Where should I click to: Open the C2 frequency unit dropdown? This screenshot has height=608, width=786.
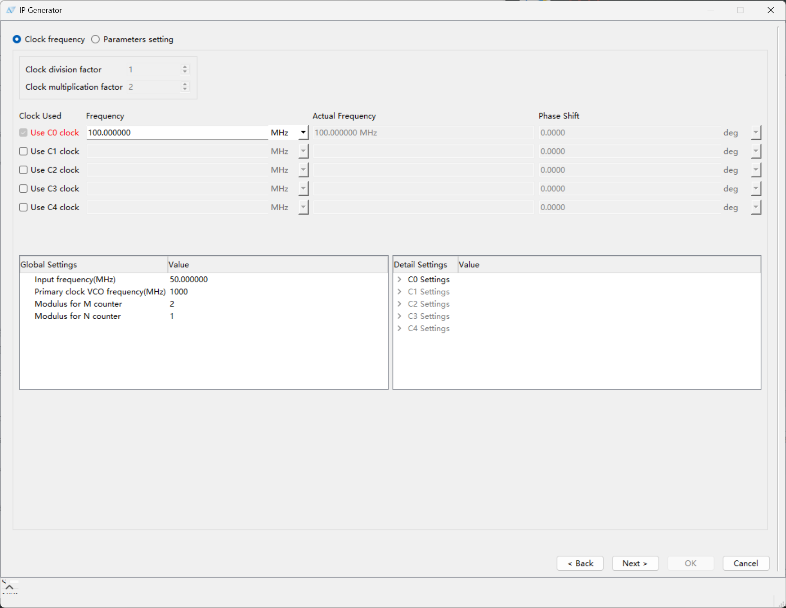[x=303, y=170]
